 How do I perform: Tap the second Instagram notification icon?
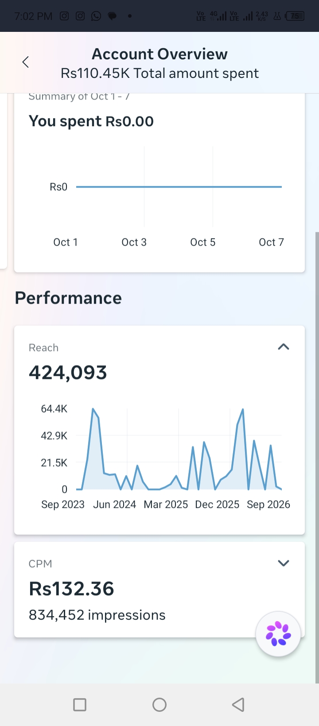tap(80, 16)
